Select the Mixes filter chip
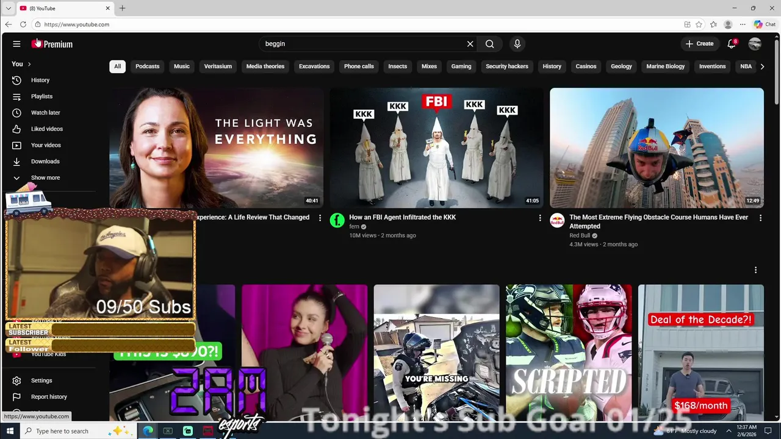The width and height of the screenshot is (781, 439). 429,66
